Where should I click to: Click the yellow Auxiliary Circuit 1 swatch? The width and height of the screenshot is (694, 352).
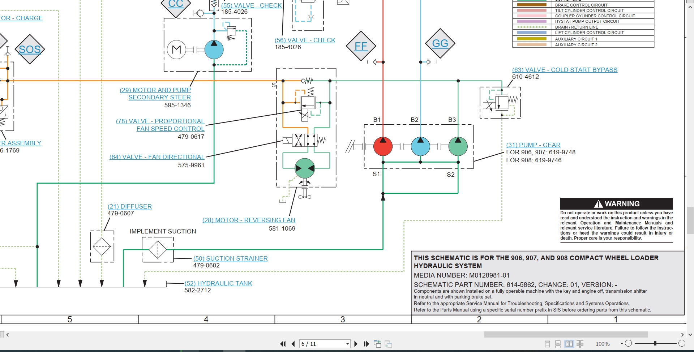532,39
